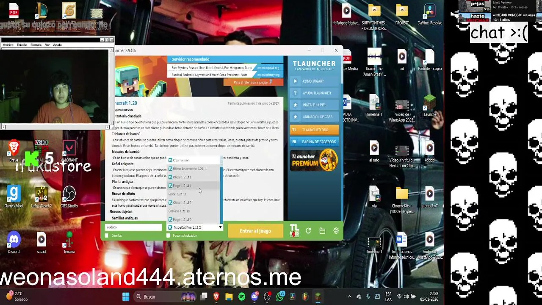Open the Ayuda menu in small window
The width and height of the screenshot is (542, 305).
click(57, 45)
